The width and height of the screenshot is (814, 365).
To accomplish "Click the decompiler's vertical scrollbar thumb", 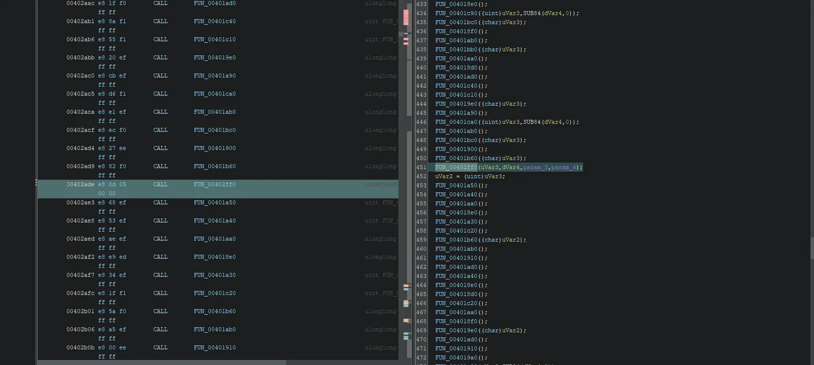I will [x=811, y=248].
